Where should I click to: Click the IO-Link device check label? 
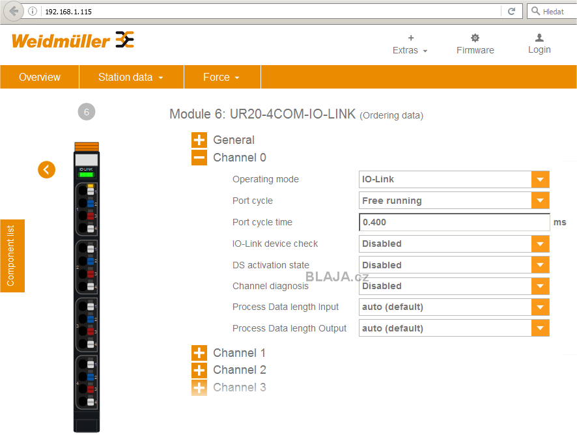[x=275, y=244]
